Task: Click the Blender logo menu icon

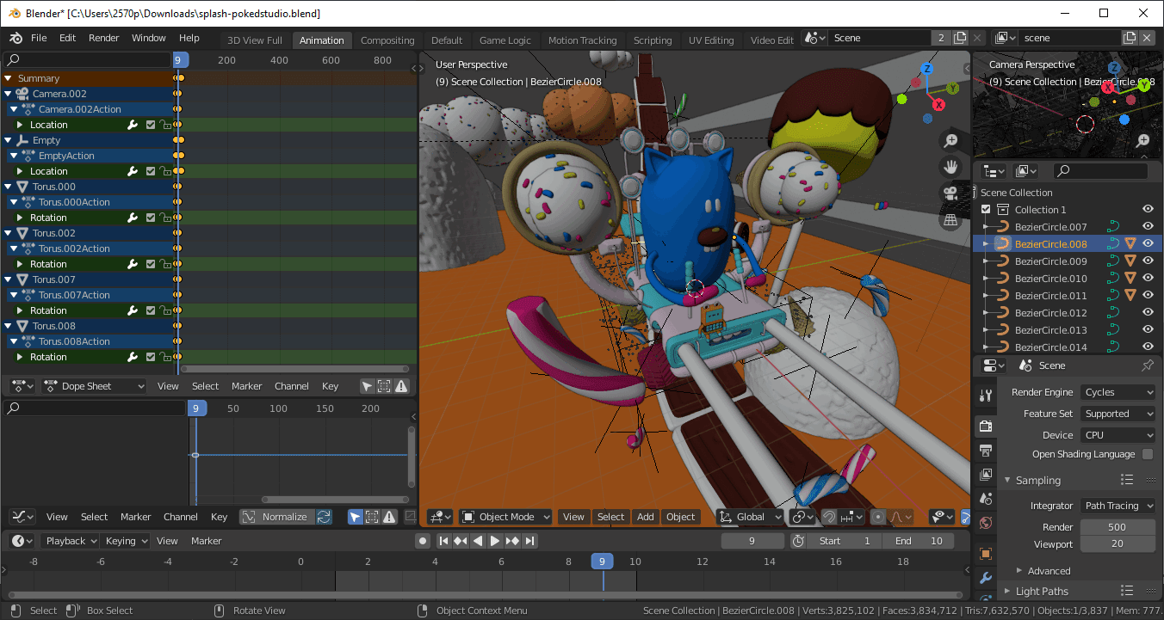Action: pos(16,39)
